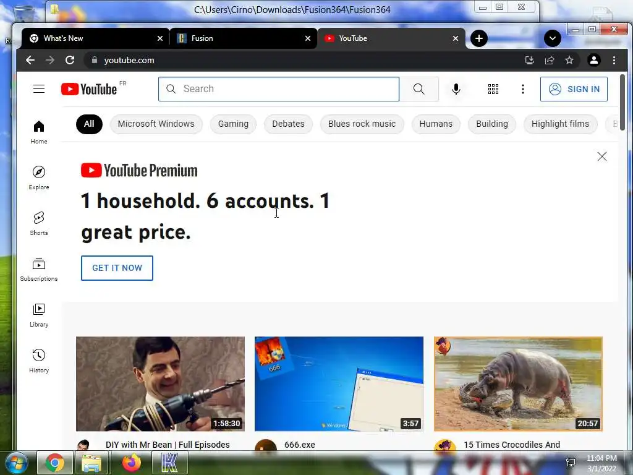Open the browser three-dot menu

tap(614, 60)
